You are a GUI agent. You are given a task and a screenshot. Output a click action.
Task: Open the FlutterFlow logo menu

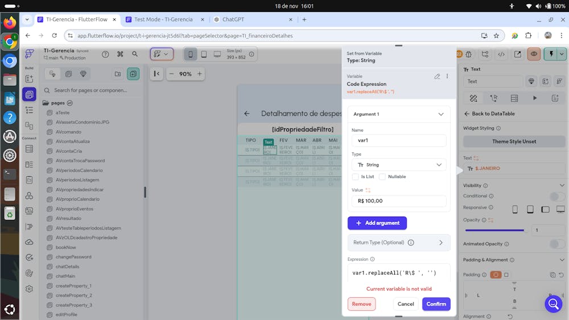click(x=30, y=54)
